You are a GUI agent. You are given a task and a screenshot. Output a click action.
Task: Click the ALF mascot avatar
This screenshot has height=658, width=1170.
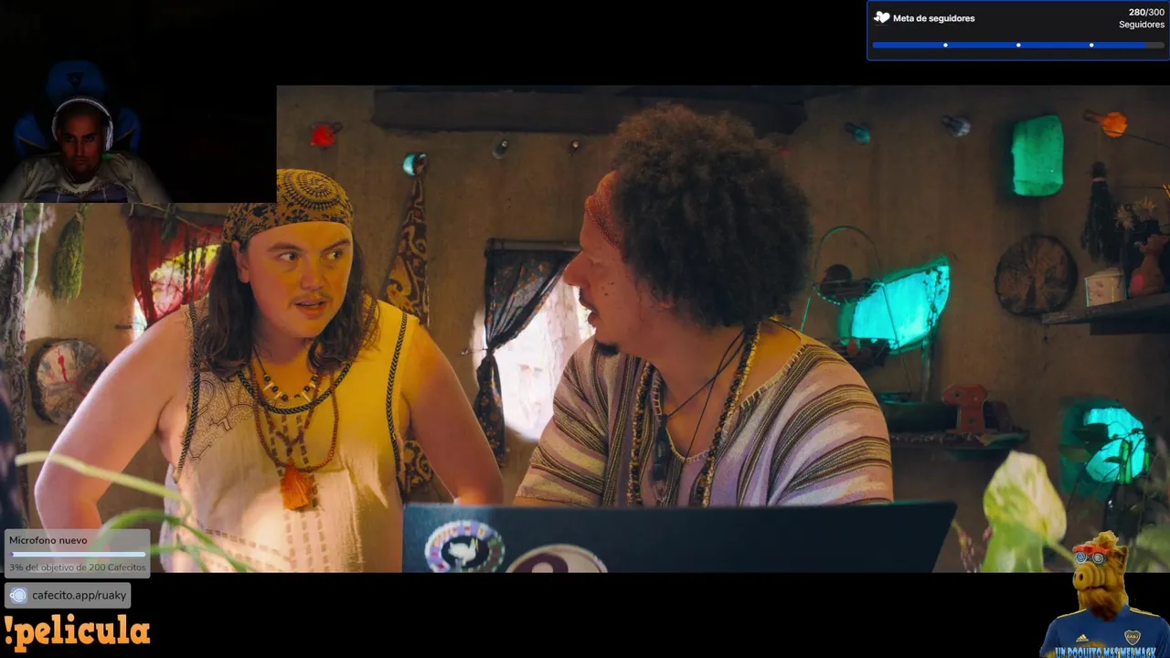1106,594
